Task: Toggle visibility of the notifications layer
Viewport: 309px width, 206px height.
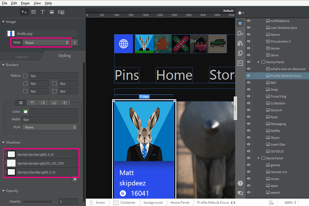Action: pyautogui.click(x=248, y=21)
